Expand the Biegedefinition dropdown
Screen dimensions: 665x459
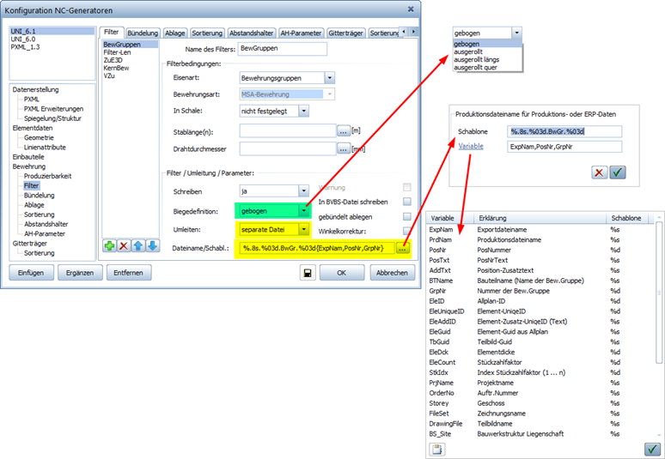click(x=303, y=210)
